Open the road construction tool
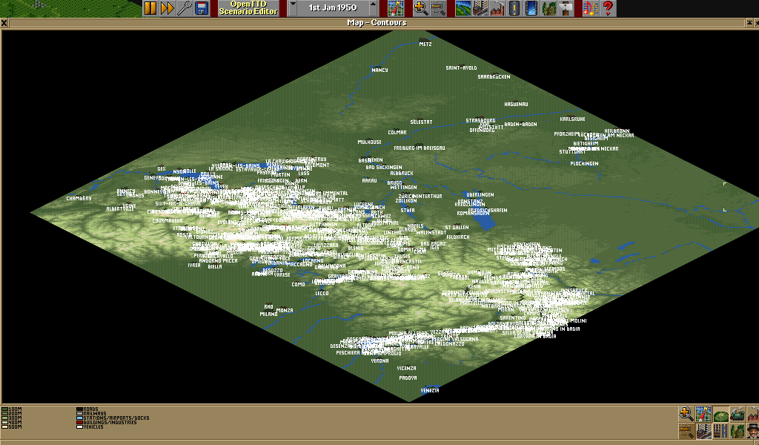 (x=514, y=8)
